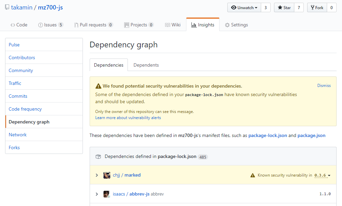Open the Issues tab
Viewport: 342px width, 206px height.
(51, 25)
